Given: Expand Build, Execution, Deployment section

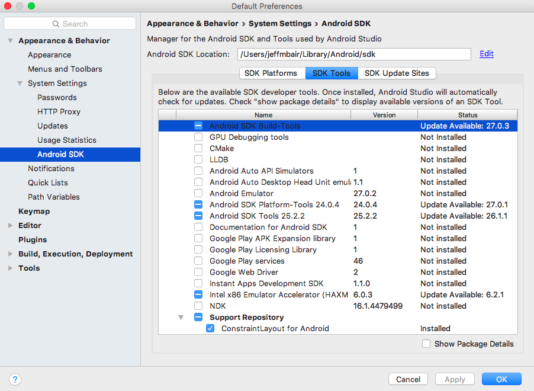Looking at the screenshot, I should pyautogui.click(x=11, y=254).
